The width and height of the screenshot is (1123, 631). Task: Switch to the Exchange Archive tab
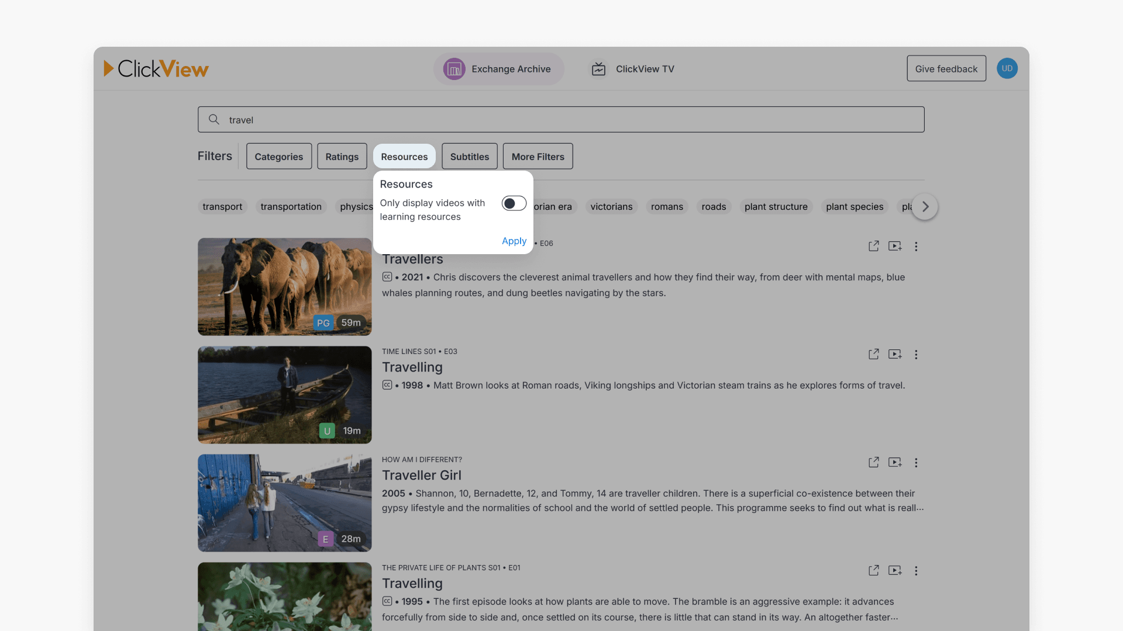498,69
